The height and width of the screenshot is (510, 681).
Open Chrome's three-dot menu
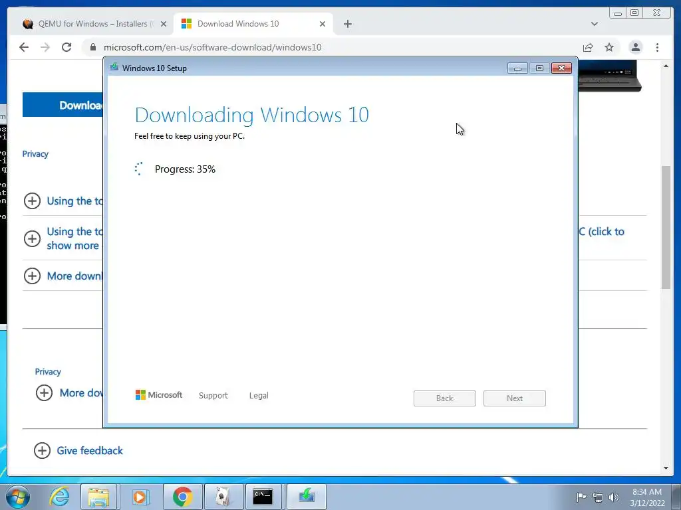pos(658,47)
